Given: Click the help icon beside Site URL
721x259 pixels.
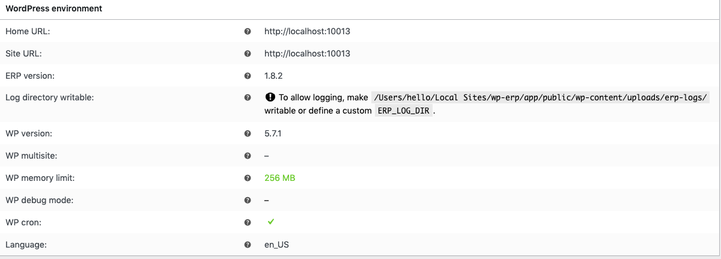Looking at the screenshot, I should 248,53.
